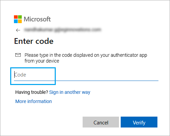Click the authenticator app instruction text

tap(86, 58)
